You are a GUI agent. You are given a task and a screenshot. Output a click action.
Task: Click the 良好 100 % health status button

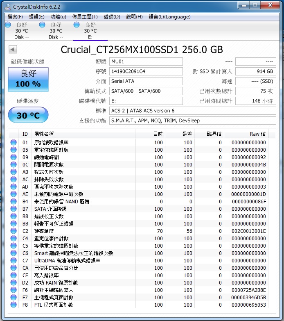(28, 80)
